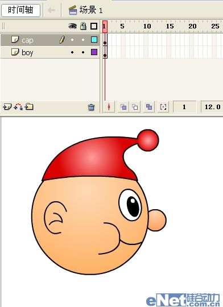Click the padlock lock all layers icon
The height and width of the screenshot is (307, 223).
(x=83, y=26)
